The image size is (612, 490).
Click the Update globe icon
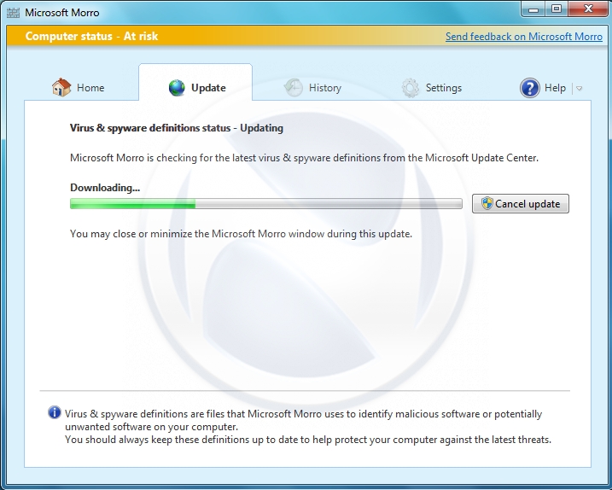(x=177, y=87)
